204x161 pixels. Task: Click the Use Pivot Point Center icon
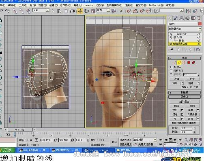[x=114, y=11]
